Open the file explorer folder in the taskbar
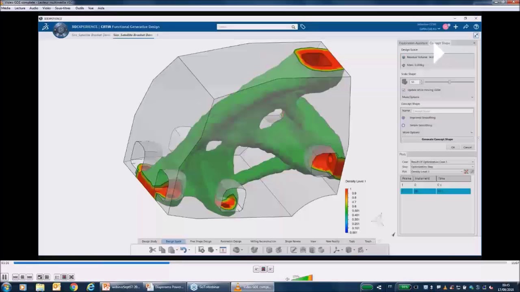Viewport: 520px width, 292px height. [40, 287]
